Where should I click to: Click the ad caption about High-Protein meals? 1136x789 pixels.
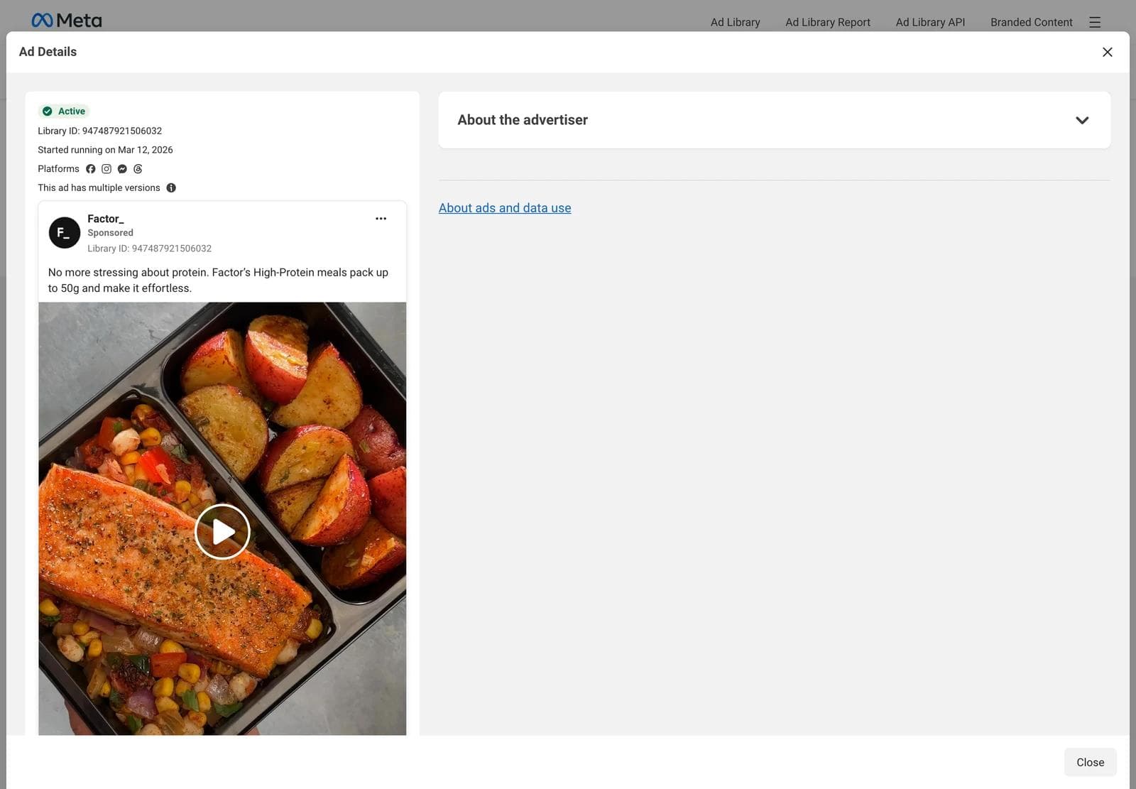tap(218, 280)
